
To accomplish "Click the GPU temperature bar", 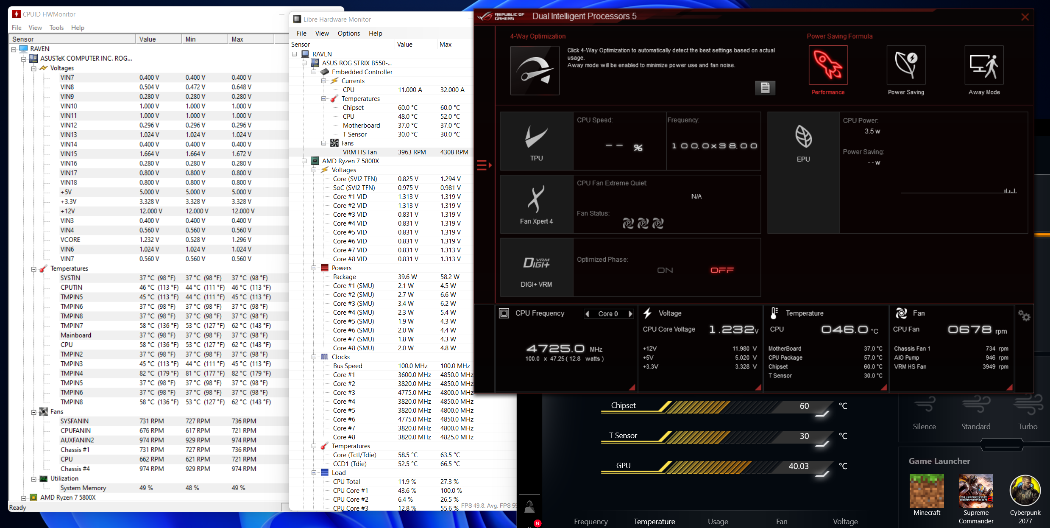I will tap(716, 466).
